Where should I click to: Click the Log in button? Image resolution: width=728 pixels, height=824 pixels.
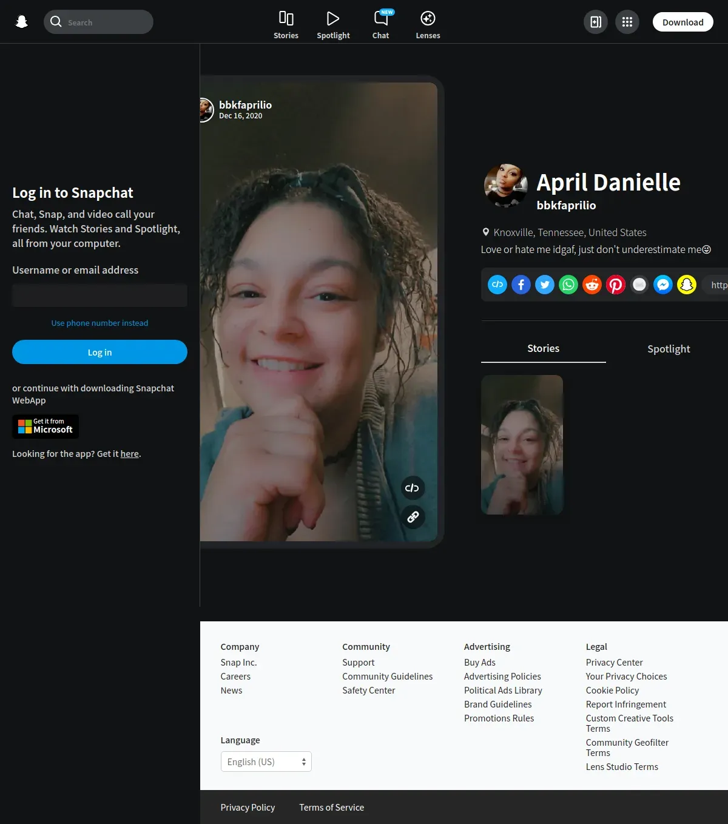tap(99, 352)
